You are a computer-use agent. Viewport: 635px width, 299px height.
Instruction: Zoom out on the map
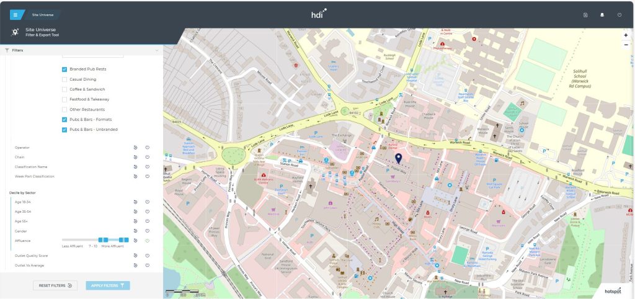click(x=626, y=45)
